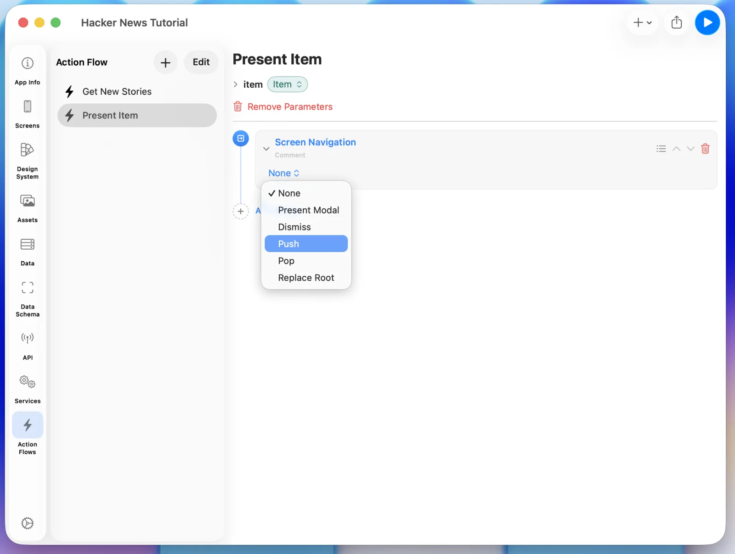Open the Design System section
This screenshot has width=735, height=554.
coord(28,161)
